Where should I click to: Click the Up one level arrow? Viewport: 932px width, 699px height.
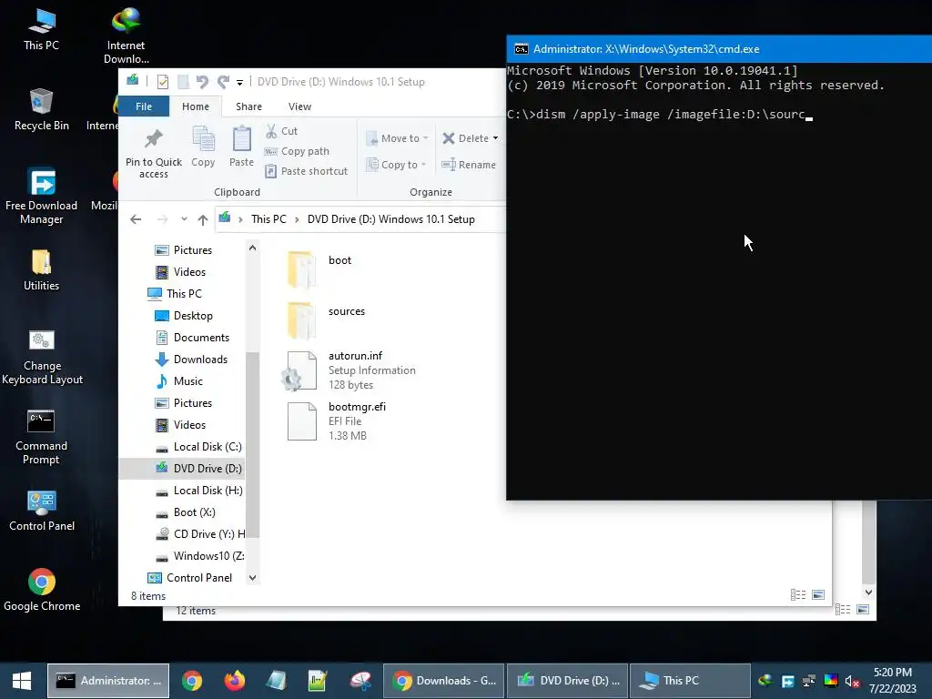pyautogui.click(x=203, y=219)
